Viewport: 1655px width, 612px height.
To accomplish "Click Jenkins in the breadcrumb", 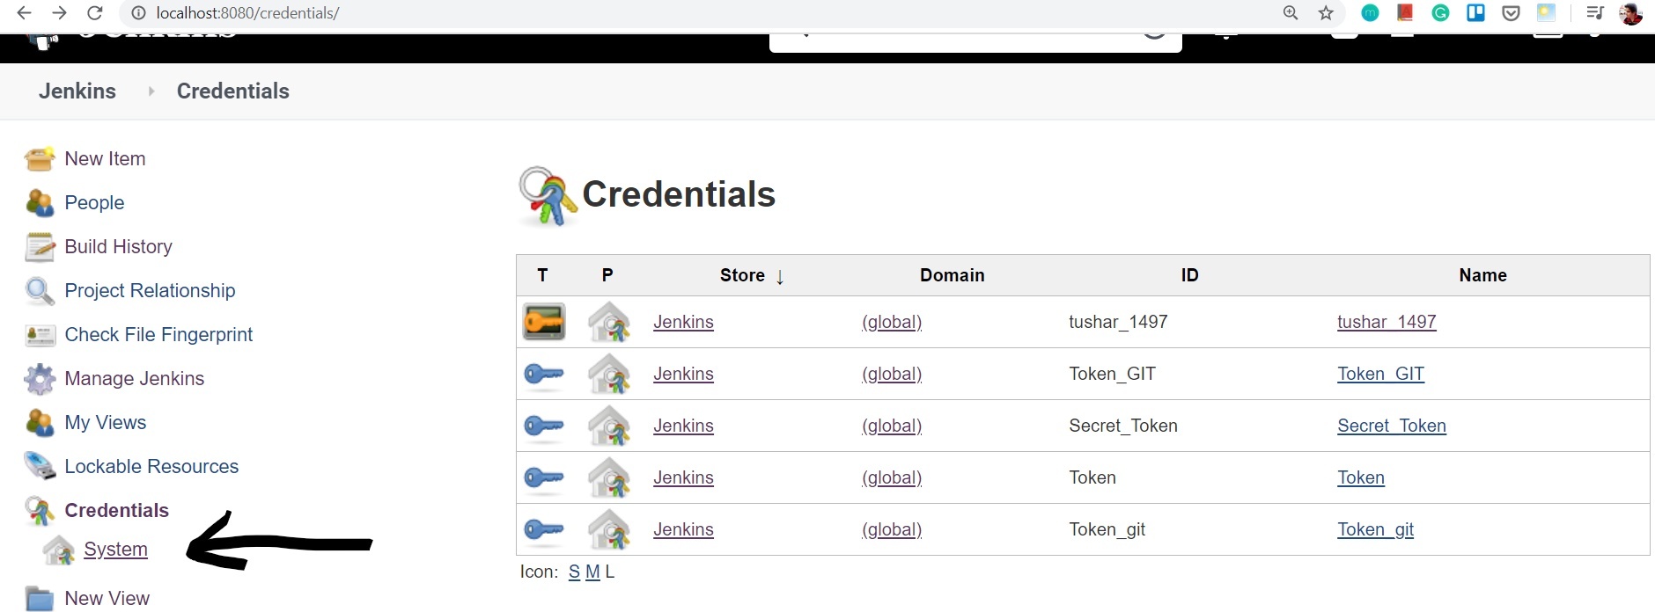I will coord(77,91).
